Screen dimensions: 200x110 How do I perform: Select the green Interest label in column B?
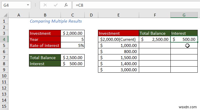[x=45, y=64]
